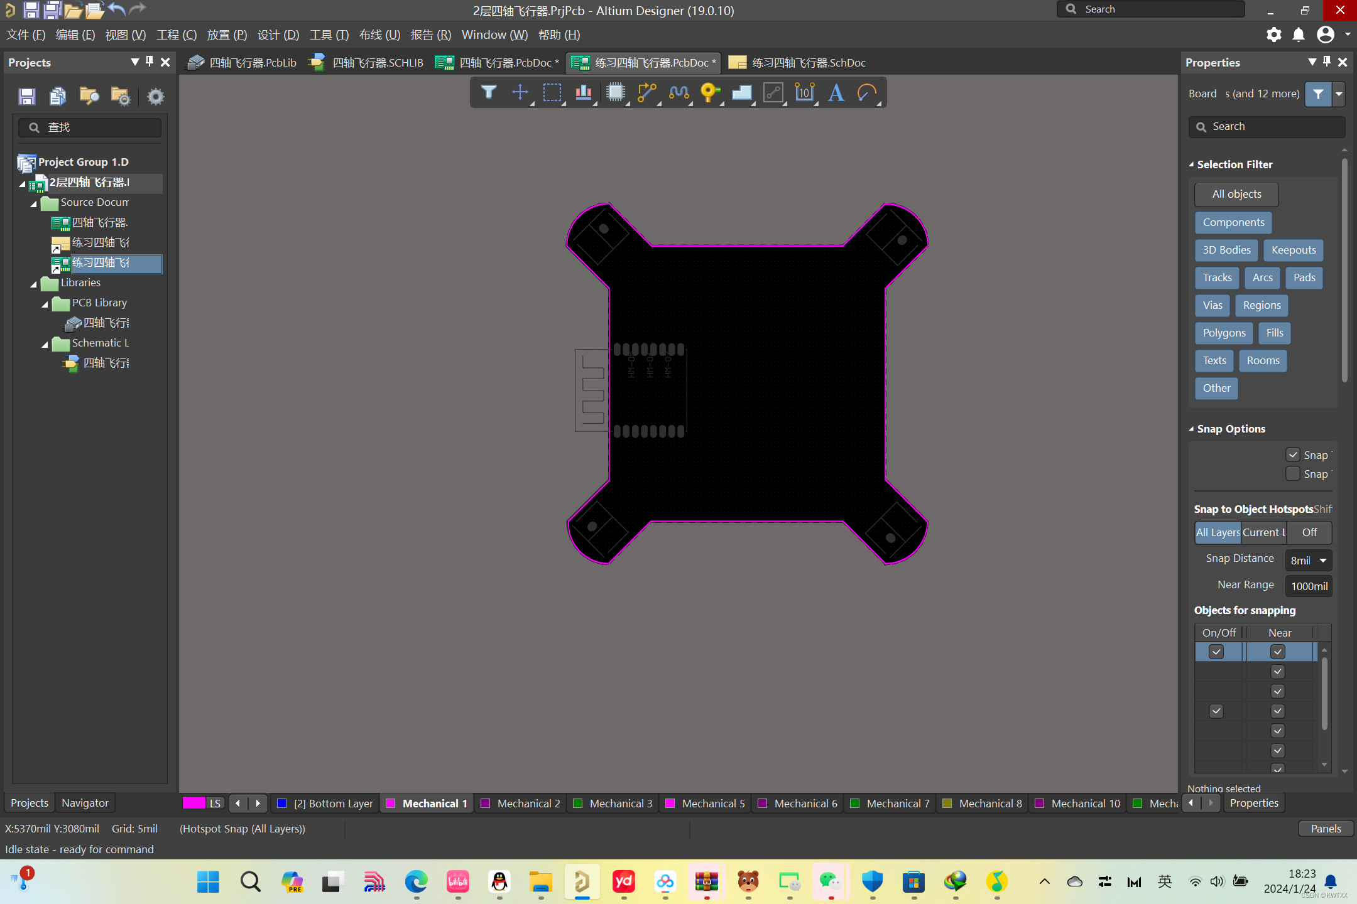Collapse the Selection Filter section
Screen dimensions: 1357x904
coord(1192,164)
